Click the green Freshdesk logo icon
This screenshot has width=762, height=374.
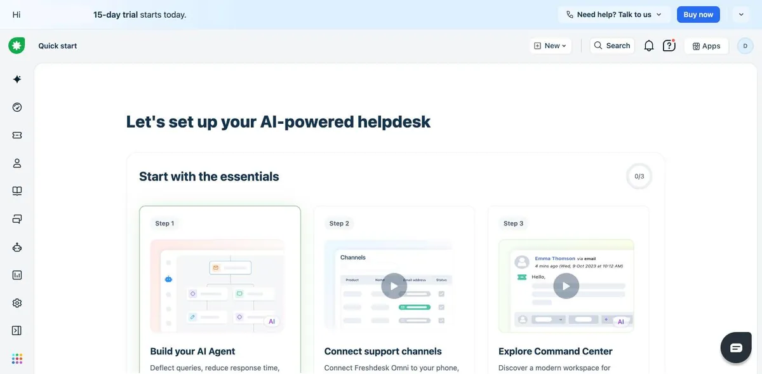17,46
